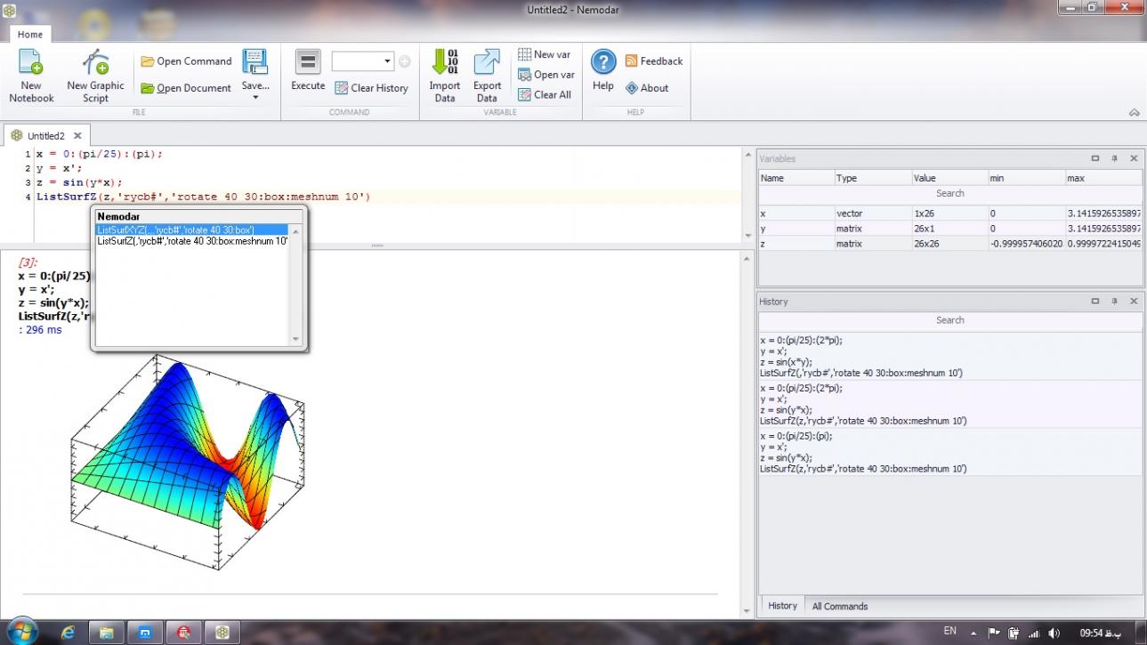Click Open Document button
Image resolution: width=1147 pixels, height=645 pixels.
pos(186,88)
